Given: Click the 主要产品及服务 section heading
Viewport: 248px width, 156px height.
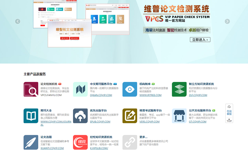Looking at the screenshot, I should point(35,74).
